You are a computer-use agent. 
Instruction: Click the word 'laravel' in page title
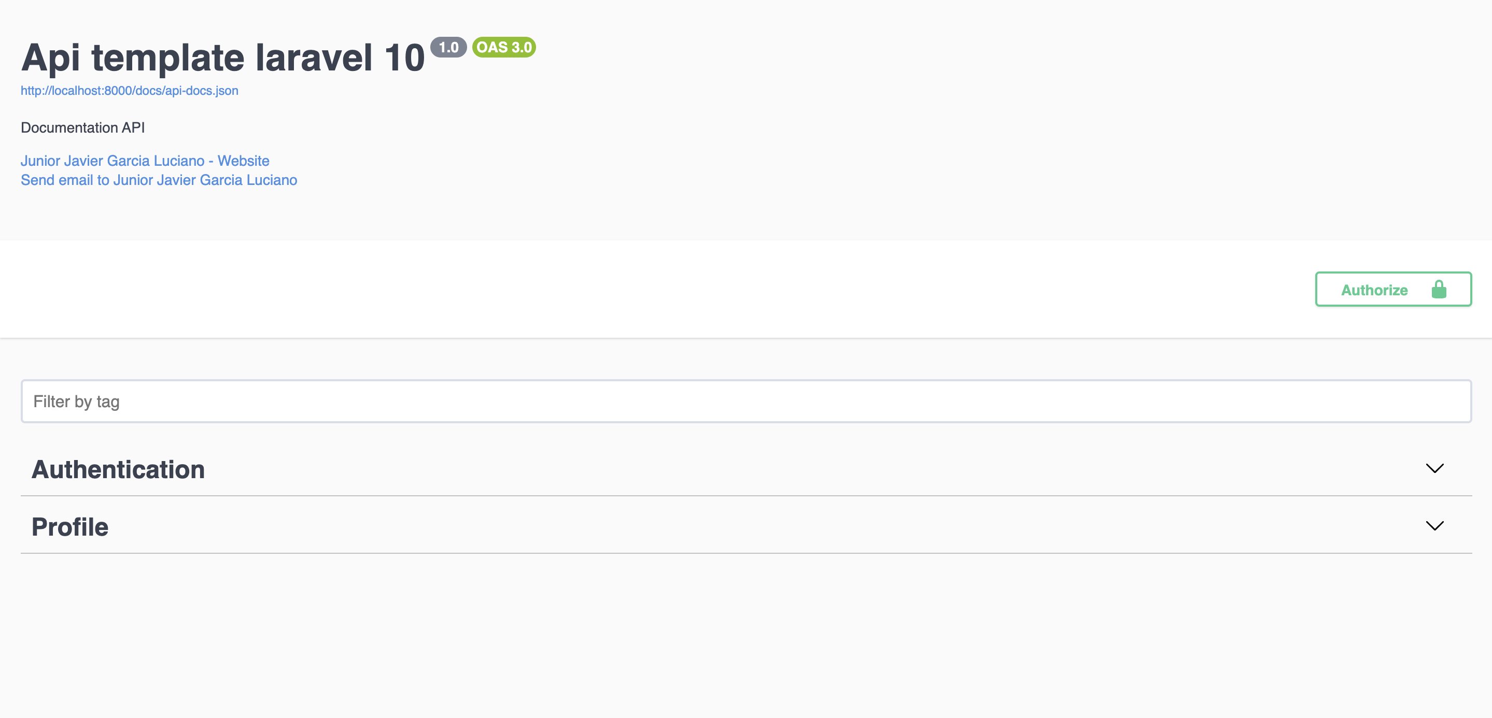pos(314,58)
